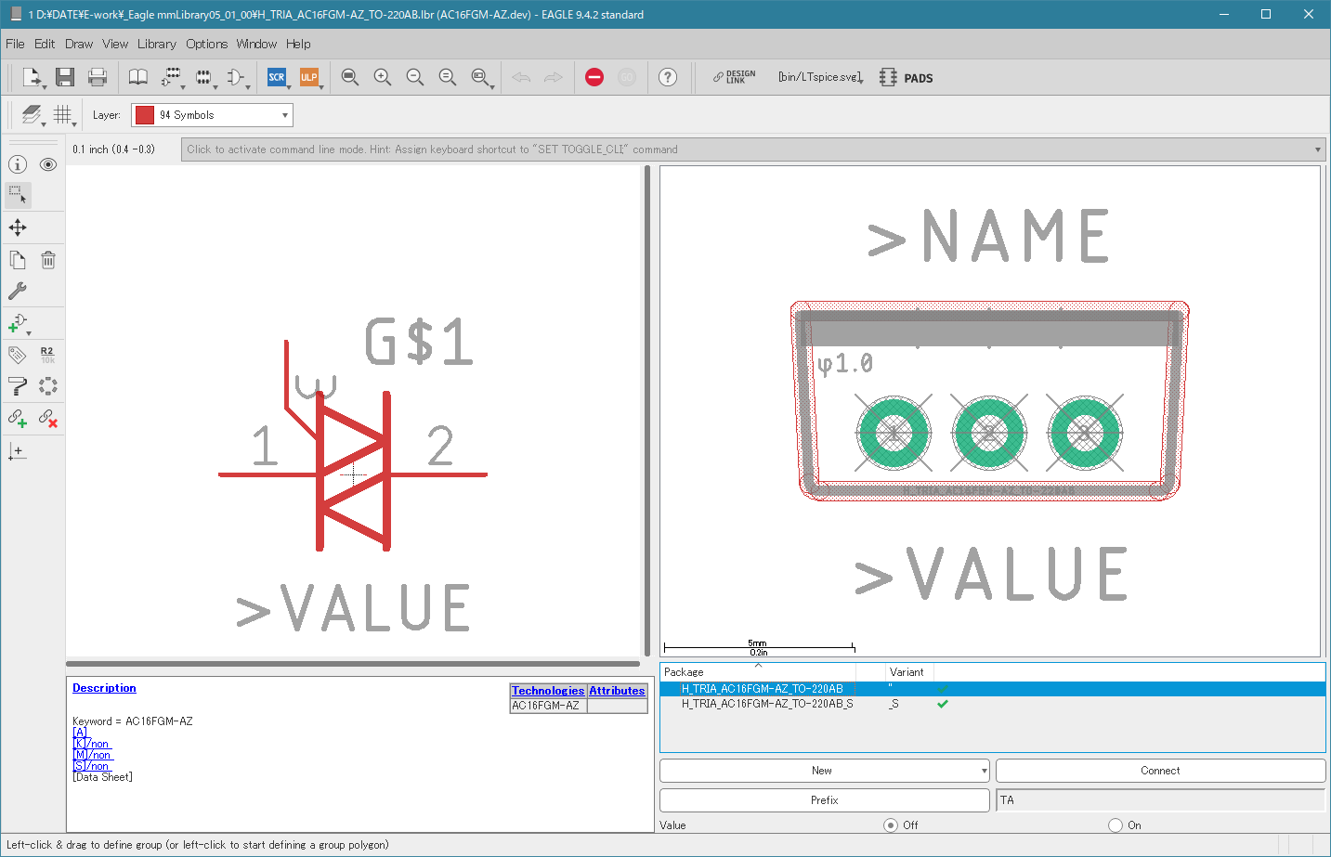The height and width of the screenshot is (857, 1331).
Task: Select the Delete trash can tool
Action: click(48, 260)
